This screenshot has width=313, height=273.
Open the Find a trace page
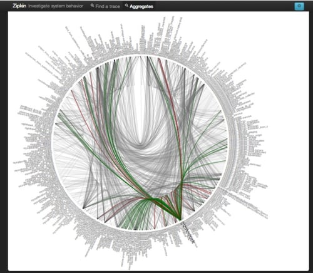[x=108, y=6]
